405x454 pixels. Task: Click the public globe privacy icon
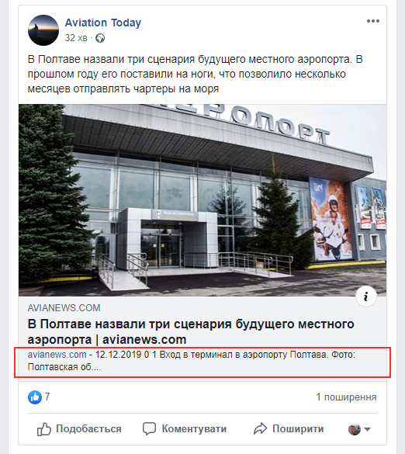tap(100, 38)
